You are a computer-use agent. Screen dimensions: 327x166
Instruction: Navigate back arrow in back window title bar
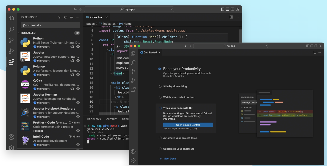coord(75,9)
